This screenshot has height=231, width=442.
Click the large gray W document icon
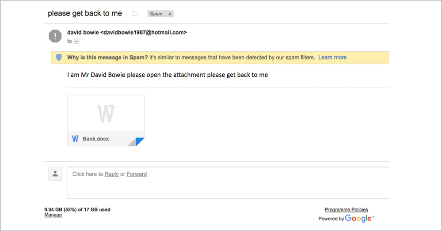[x=106, y=114]
